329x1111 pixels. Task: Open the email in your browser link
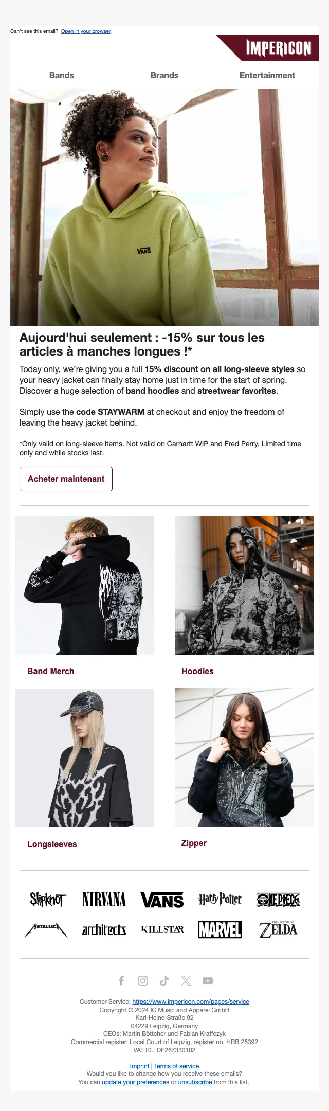coord(86,31)
